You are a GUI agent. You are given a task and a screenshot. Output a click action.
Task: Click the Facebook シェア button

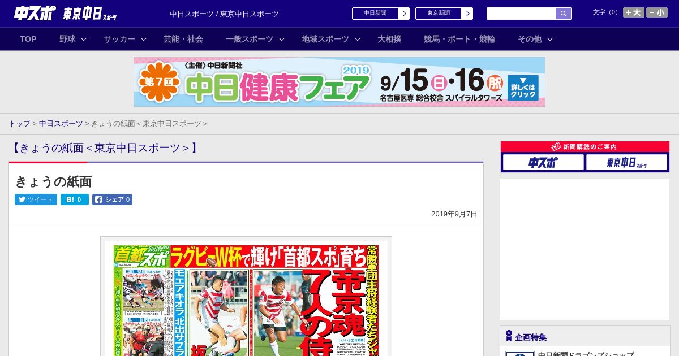coord(112,199)
